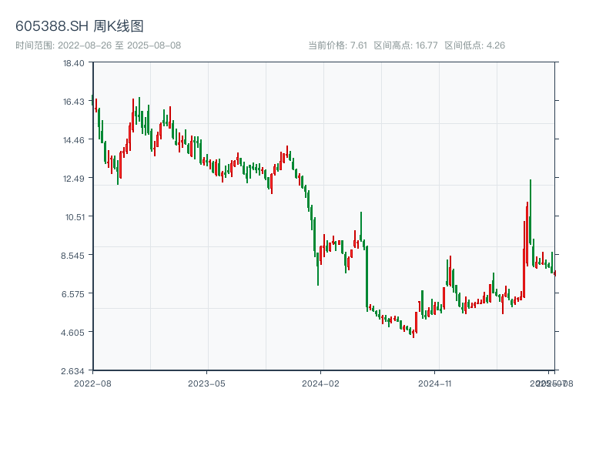The width and height of the screenshot is (616, 462).
Task: Select the 时间范围 date range text
Action: click(x=99, y=45)
